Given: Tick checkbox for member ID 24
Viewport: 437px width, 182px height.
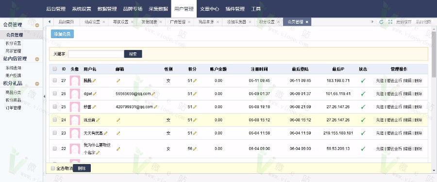Looking at the screenshot, I should click(54, 119).
